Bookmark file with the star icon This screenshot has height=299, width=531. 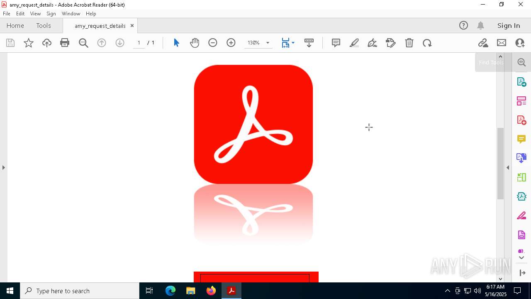[29, 43]
